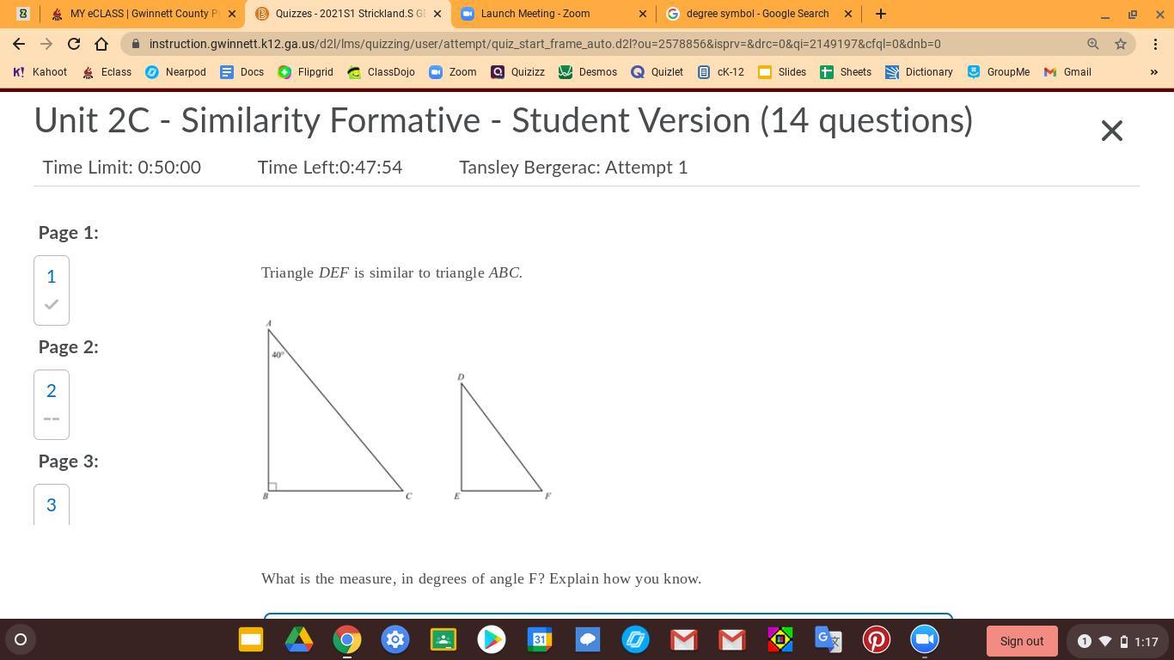Open the zoom magnifier in address bar

point(1093,44)
